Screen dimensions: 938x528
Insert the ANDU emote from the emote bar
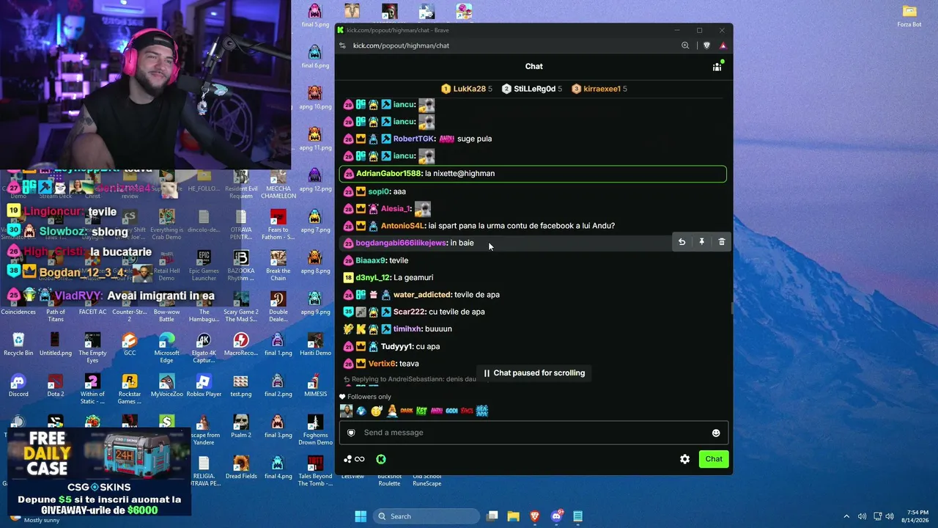point(437,411)
